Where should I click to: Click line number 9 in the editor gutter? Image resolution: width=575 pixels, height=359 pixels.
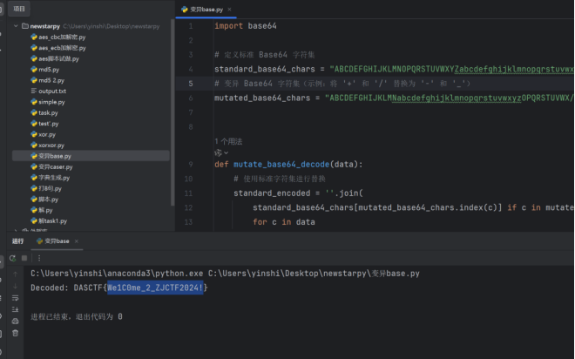tap(190, 165)
